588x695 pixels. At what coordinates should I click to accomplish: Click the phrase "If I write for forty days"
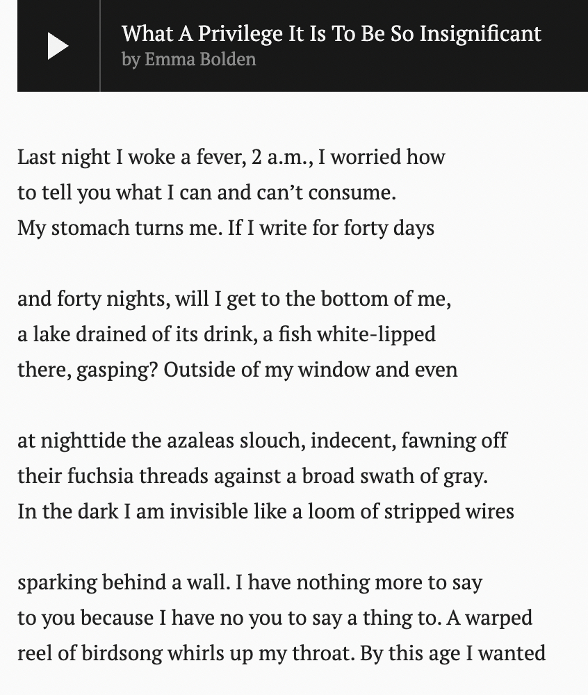click(x=331, y=228)
